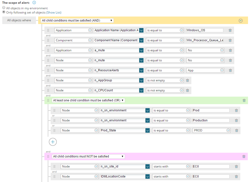The width and height of the screenshot is (250, 182).
Task: Click drag handle of the Prod_State row
Action: [x=54, y=130]
